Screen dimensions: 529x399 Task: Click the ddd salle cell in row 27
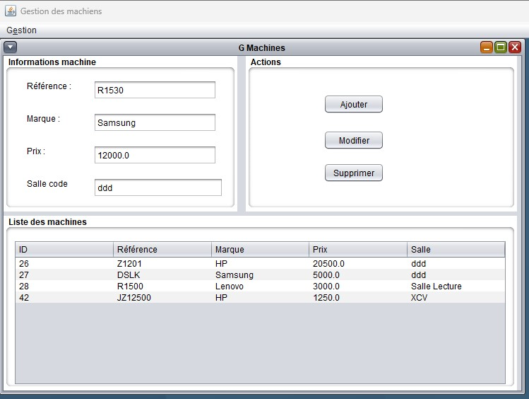pyautogui.click(x=456, y=274)
